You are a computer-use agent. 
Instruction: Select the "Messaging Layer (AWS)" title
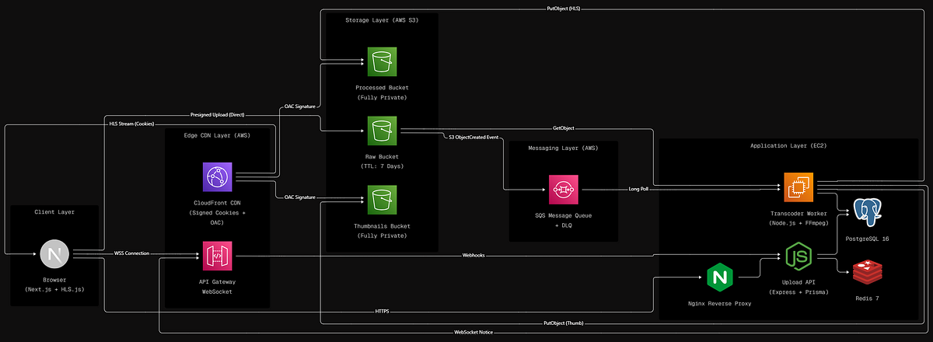click(563, 147)
